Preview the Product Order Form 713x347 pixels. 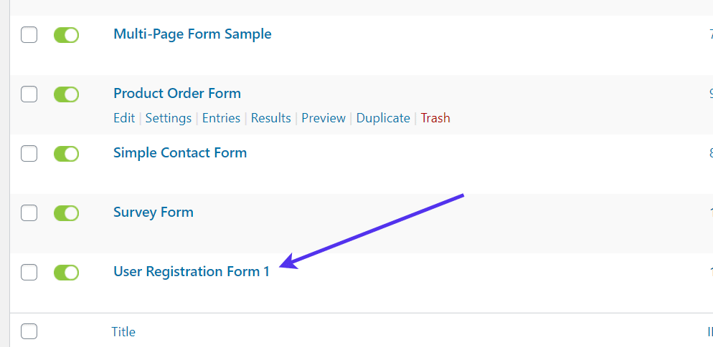pyautogui.click(x=324, y=118)
